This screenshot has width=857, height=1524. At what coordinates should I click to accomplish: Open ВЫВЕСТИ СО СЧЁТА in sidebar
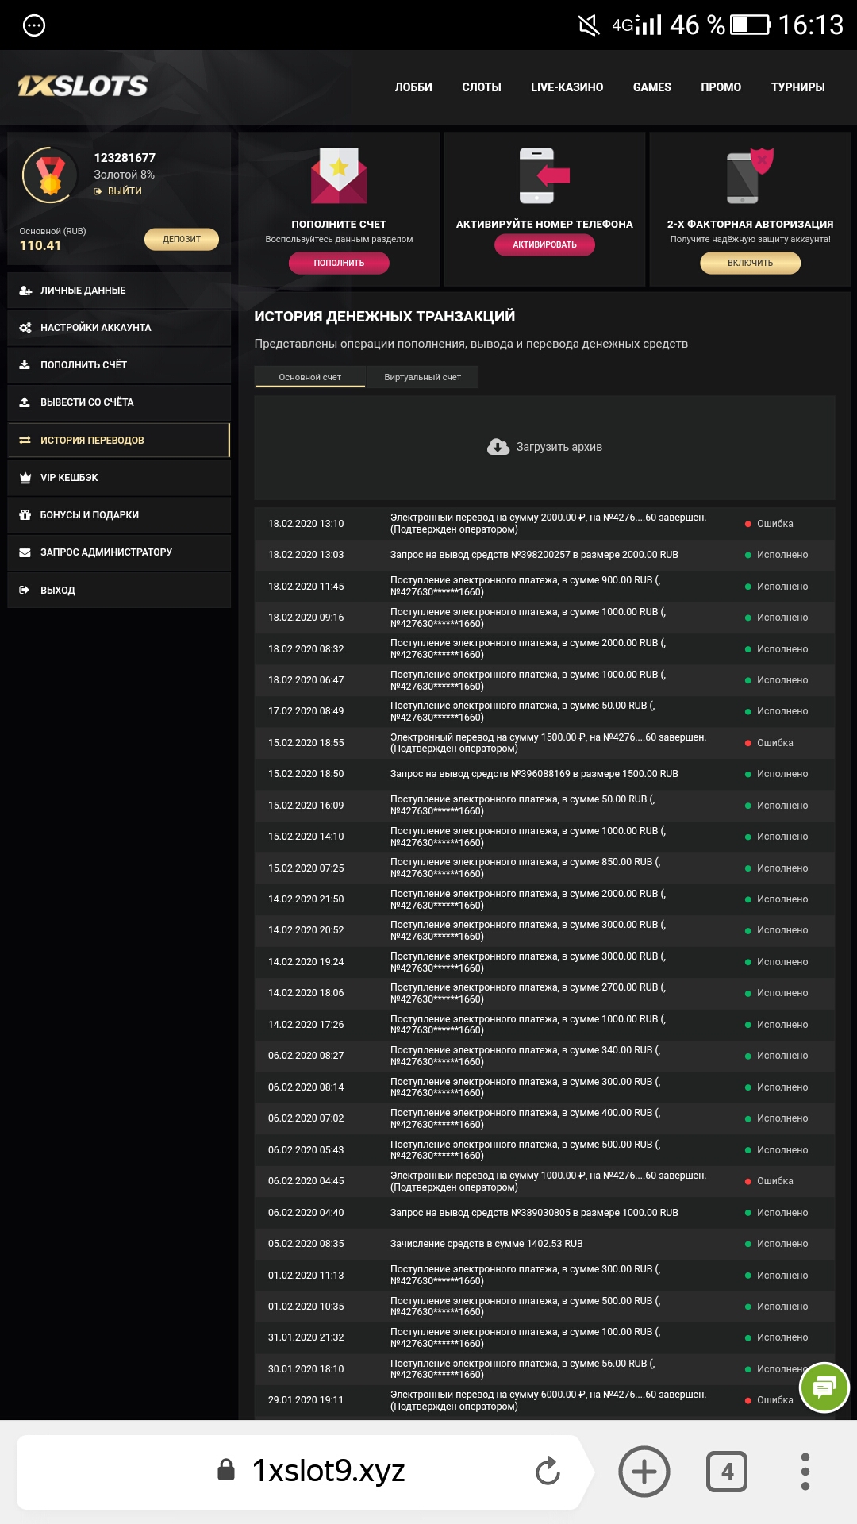pos(119,402)
